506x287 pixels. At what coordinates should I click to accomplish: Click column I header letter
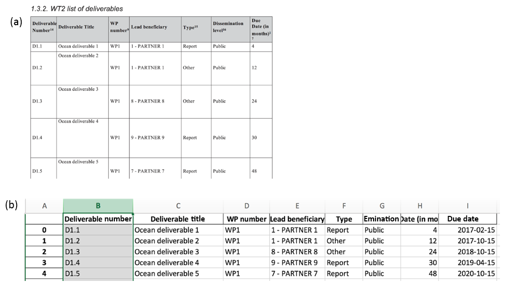coord(468,205)
